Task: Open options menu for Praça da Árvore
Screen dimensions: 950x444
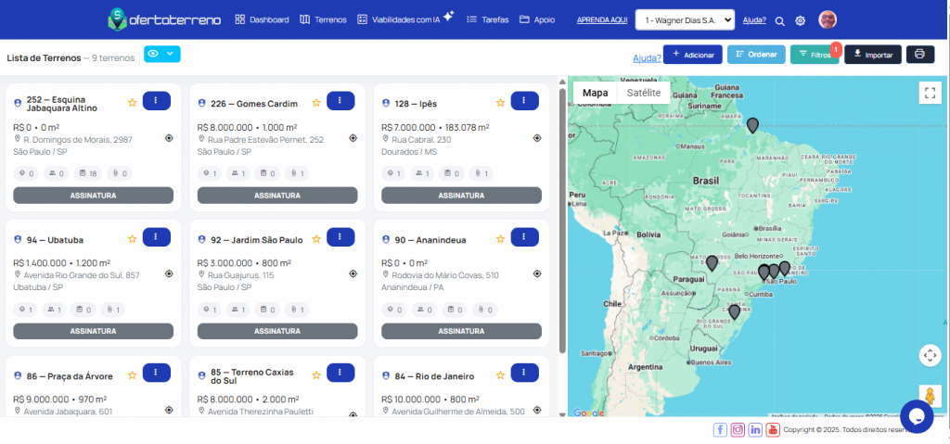Action: pos(156,373)
